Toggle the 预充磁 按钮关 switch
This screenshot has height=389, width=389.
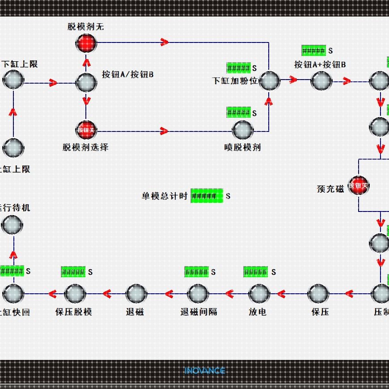tap(359, 186)
